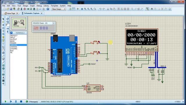The image size is (186, 105).
Task: Select the Generator Mode tool
Action: 3,53
